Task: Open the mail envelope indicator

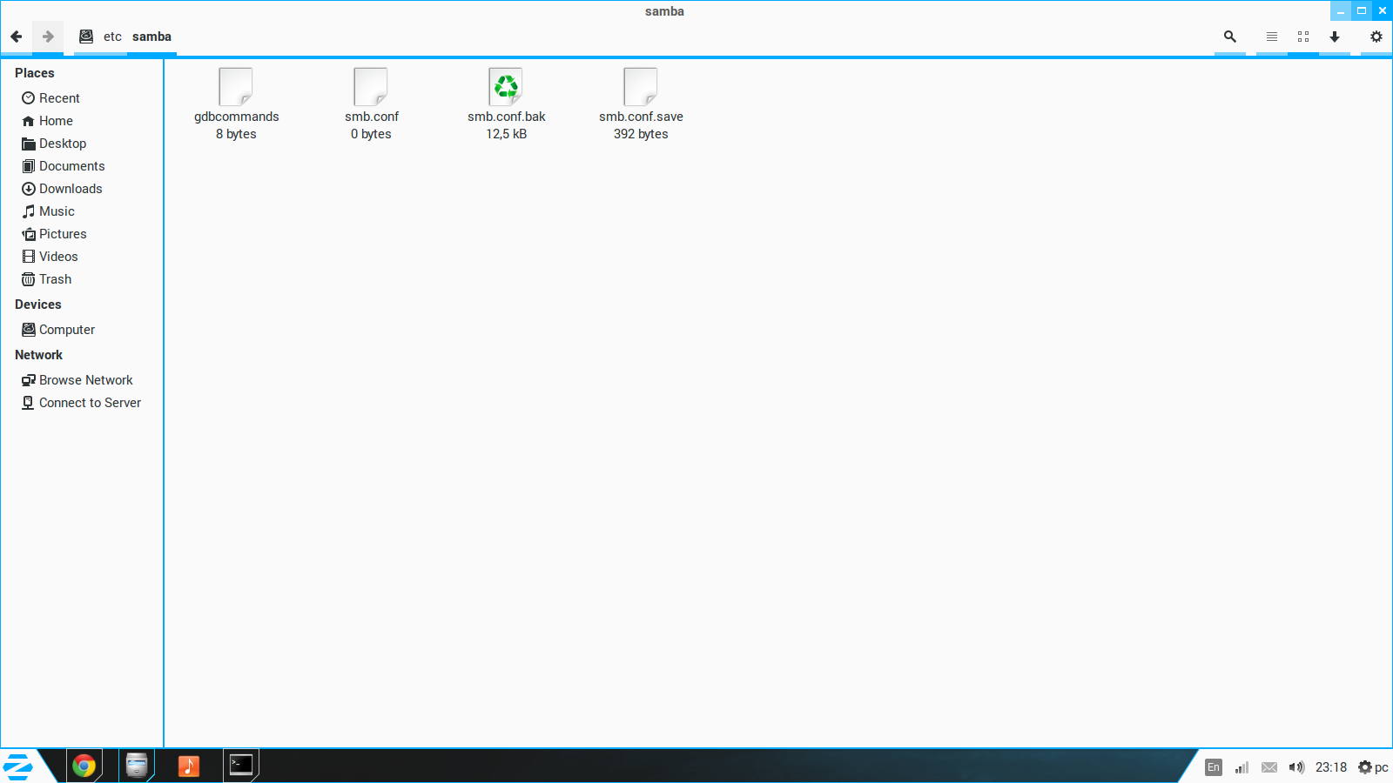Action: pos(1269,767)
